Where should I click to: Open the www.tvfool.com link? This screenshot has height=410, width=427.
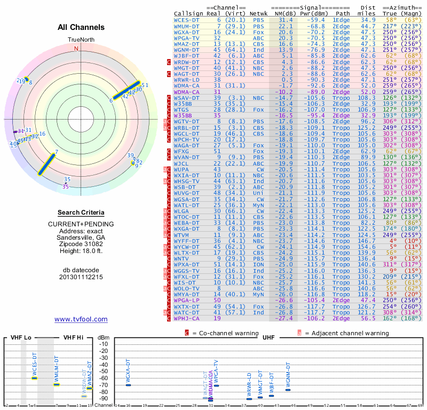click(x=81, y=319)
